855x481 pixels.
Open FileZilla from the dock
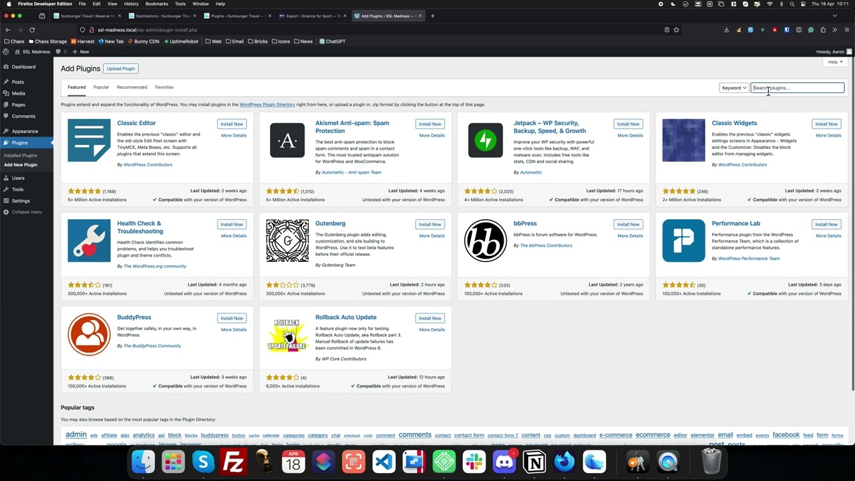[233, 462]
